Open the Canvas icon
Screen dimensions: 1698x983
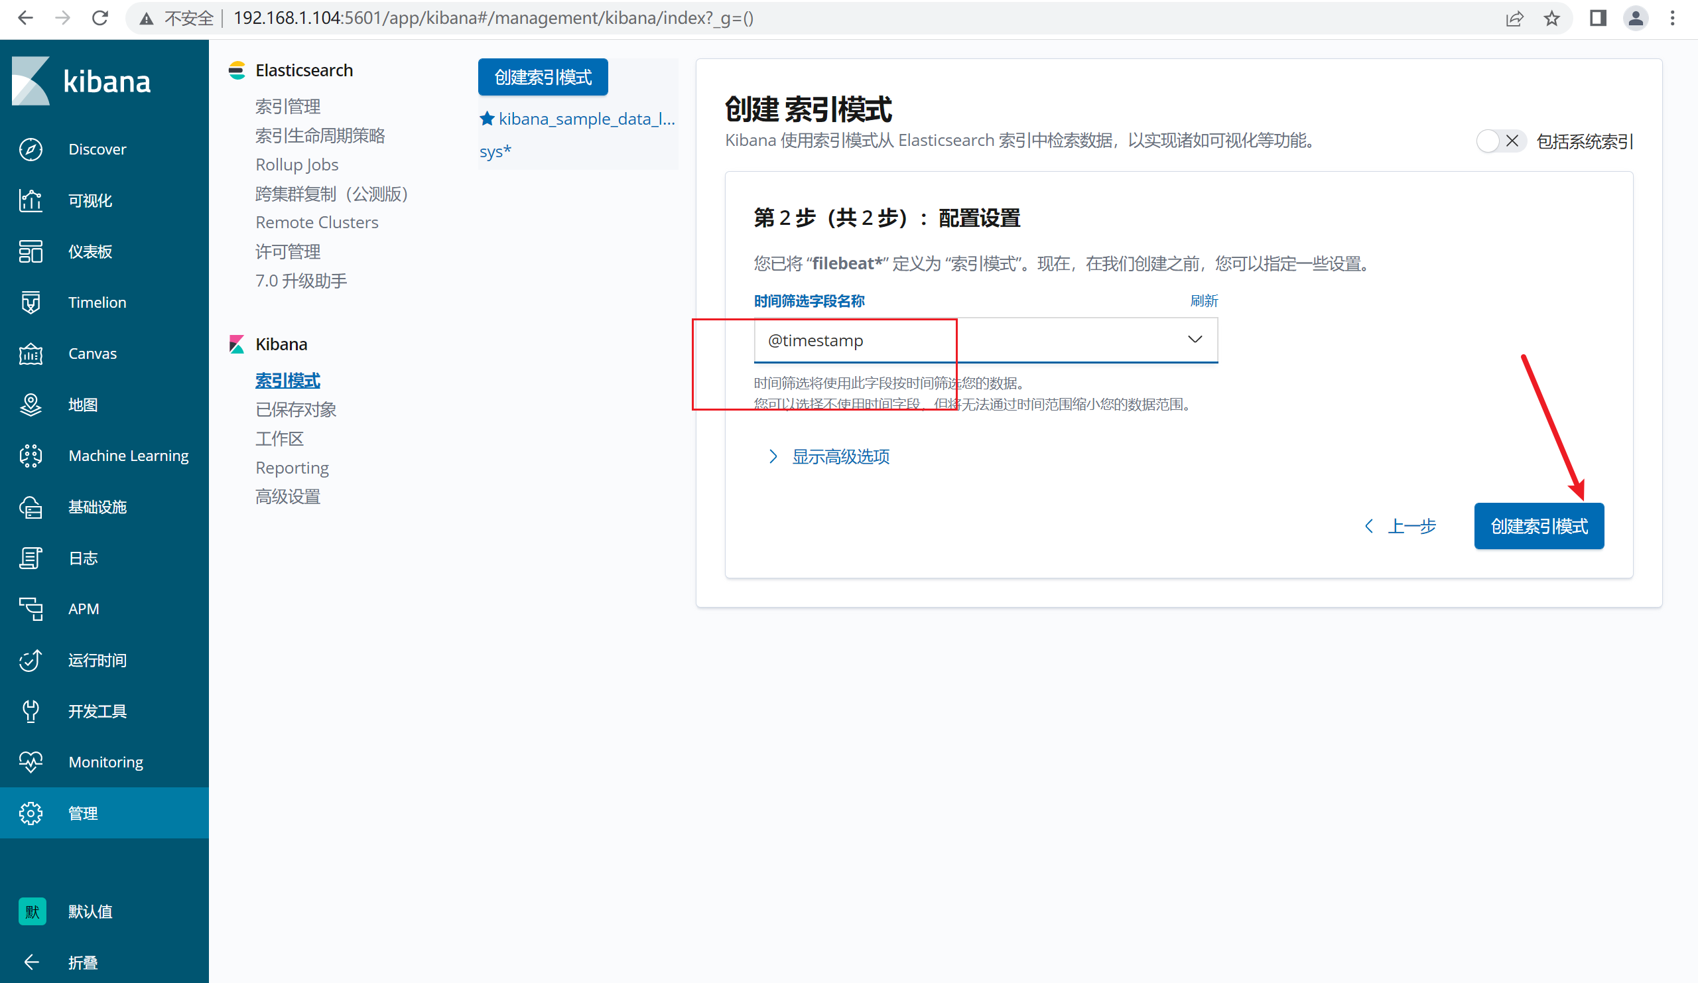pos(31,354)
